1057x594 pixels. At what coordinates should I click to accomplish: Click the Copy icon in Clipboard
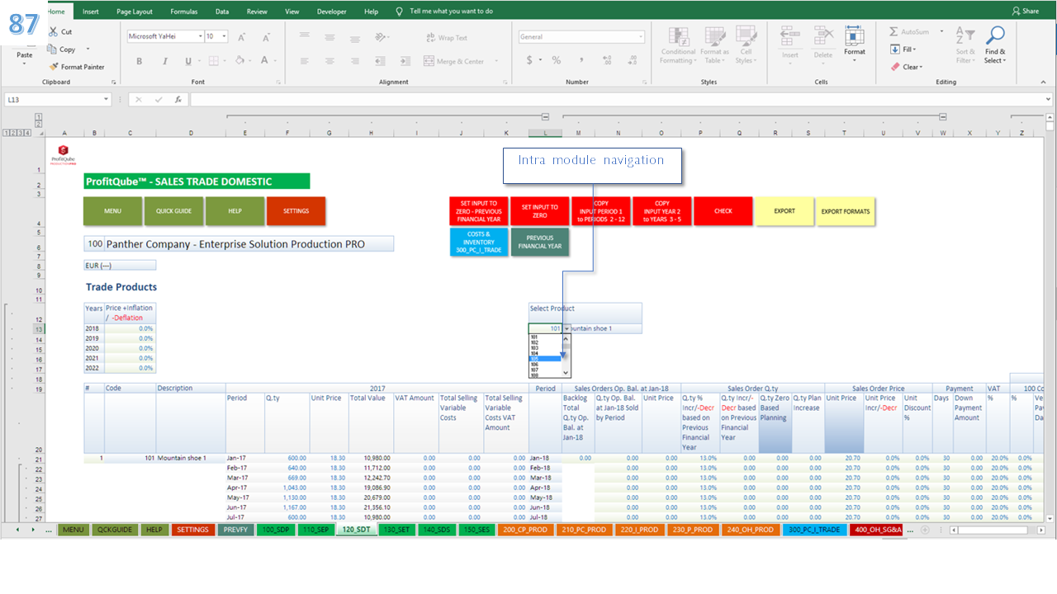coord(53,49)
